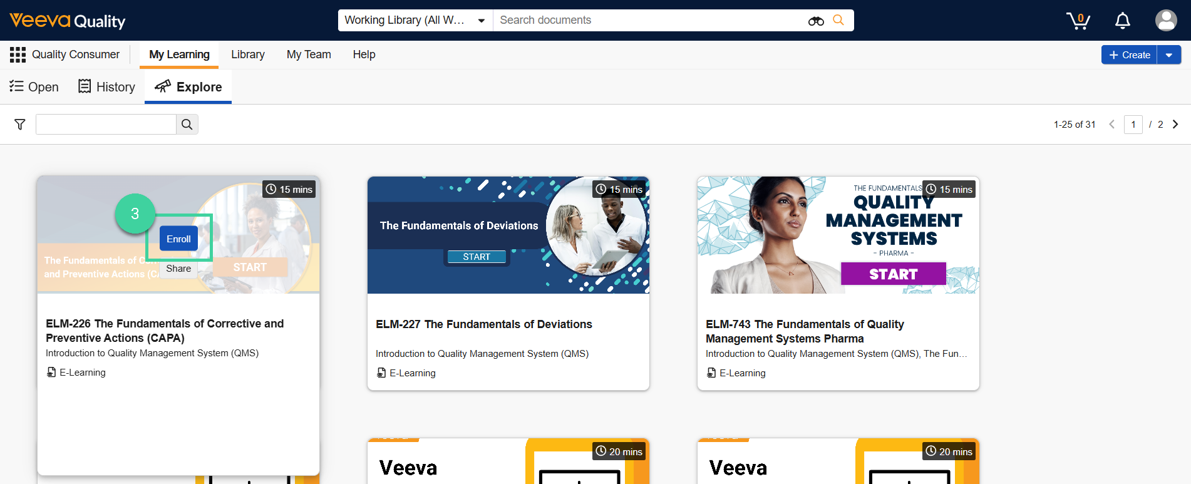Click the Explore search magnifier button
The image size is (1191, 484).
pyautogui.click(x=187, y=124)
